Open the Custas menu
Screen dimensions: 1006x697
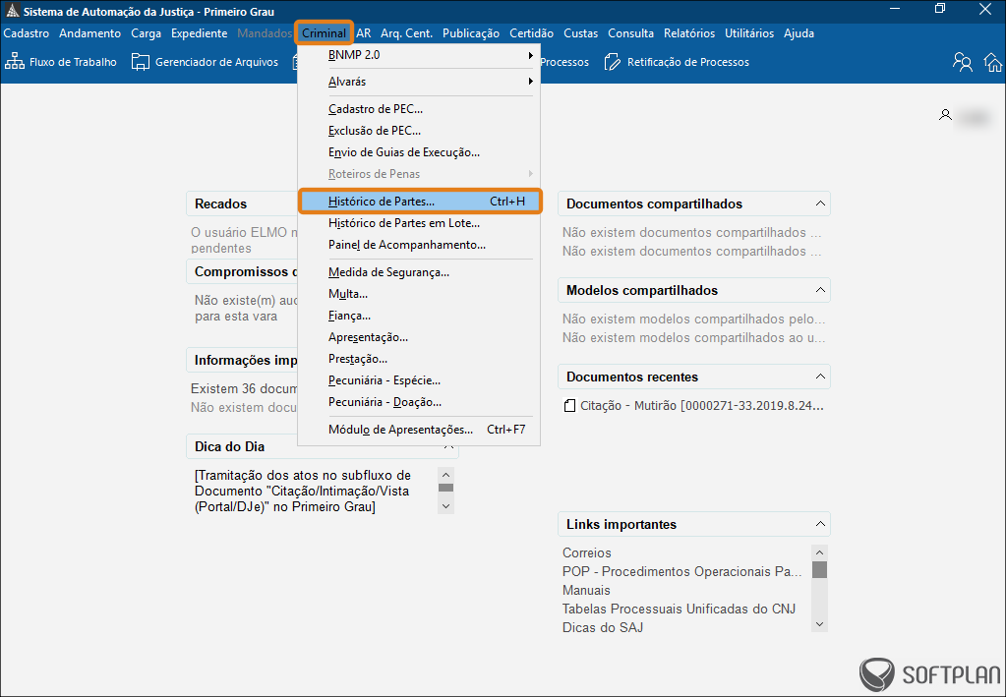(x=580, y=33)
